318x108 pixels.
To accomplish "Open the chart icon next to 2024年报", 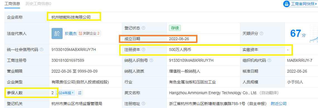I will coord(80,93).
